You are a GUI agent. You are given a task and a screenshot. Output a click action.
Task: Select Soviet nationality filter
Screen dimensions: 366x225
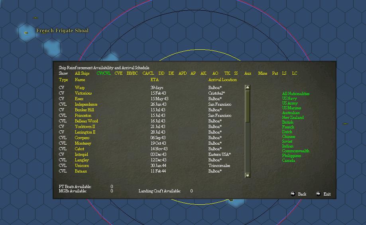[287, 141]
